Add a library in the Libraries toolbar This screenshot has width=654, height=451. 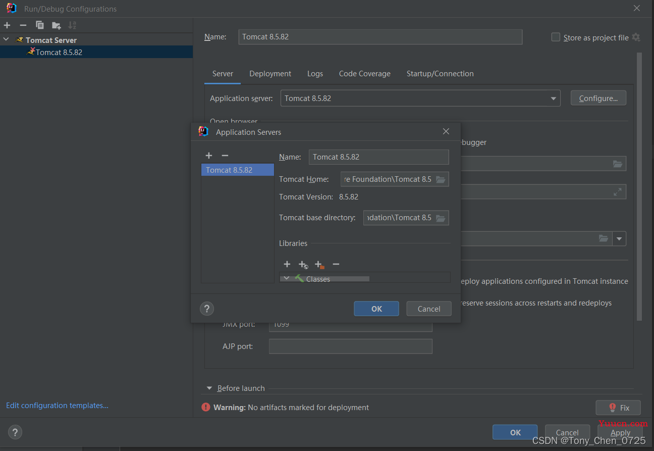[287, 264]
